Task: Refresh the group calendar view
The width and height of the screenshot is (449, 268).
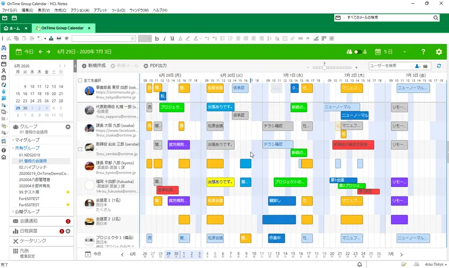Action: click(439, 66)
